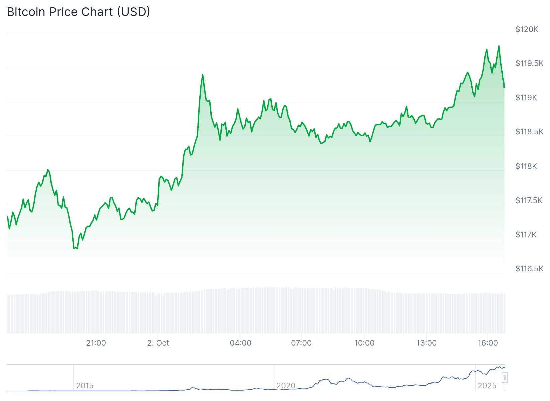The height and width of the screenshot is (401, 550).
Task: Click the $116.5K price axis label
Action: (529, 269)
